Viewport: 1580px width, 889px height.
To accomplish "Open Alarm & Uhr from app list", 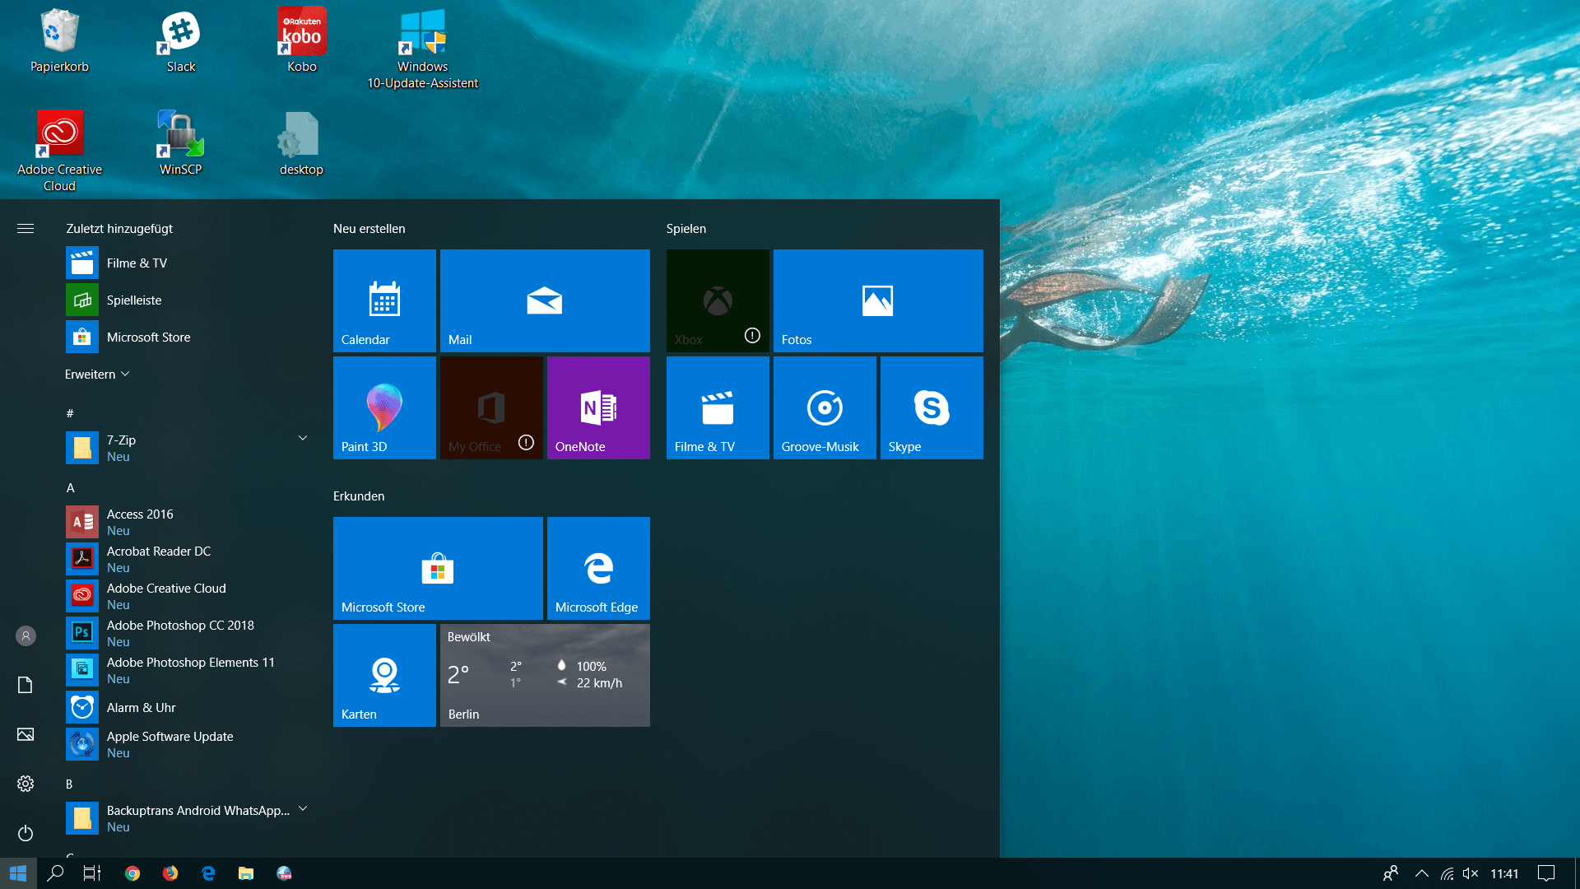I will (x=188, y=707).
